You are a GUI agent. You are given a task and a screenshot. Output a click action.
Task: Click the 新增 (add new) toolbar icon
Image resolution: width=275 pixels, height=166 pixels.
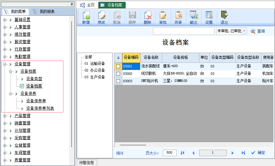86,18
